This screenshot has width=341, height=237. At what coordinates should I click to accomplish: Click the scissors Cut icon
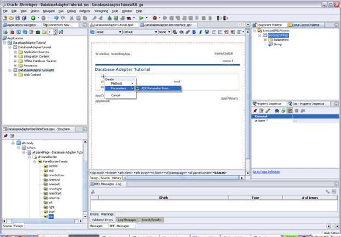(x=72, y=18)
